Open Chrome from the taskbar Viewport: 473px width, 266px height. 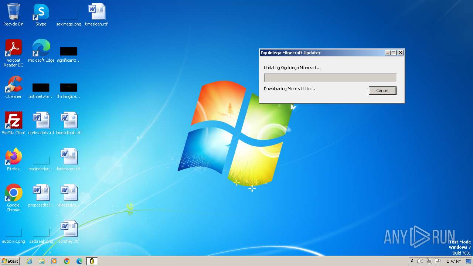[x=67, y=261]
